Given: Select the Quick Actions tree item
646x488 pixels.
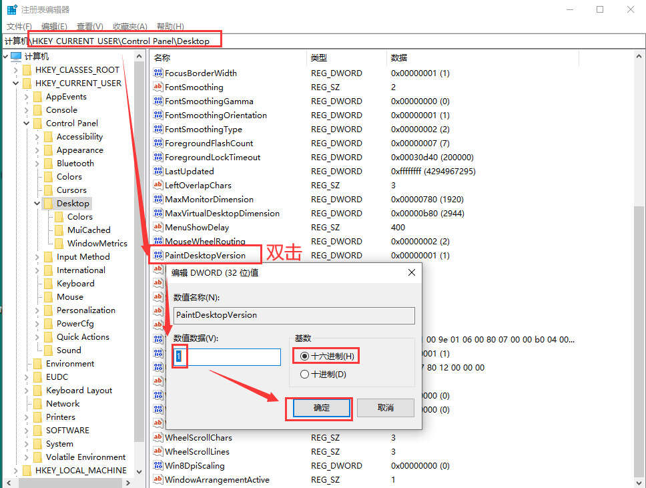Looking at the screenshot, I should tap(83, 337).
